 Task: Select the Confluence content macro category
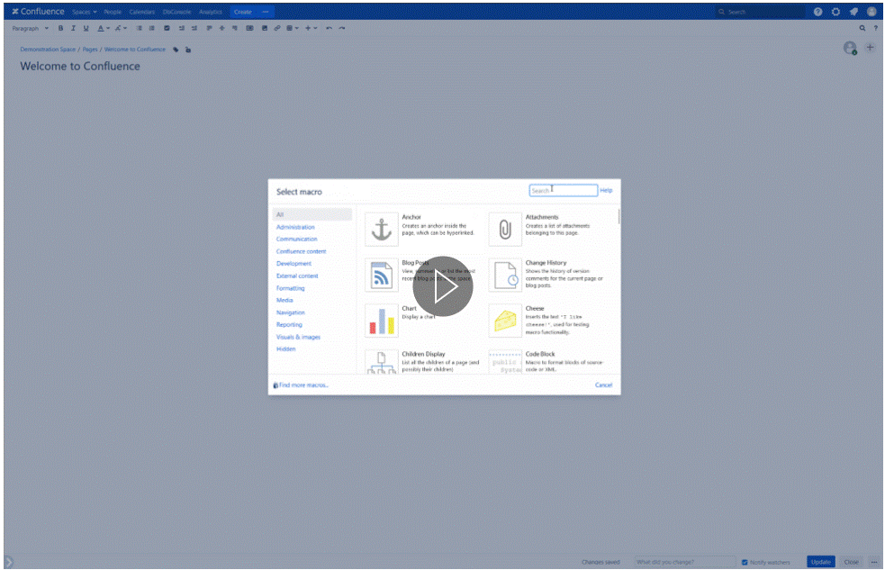[301, 251]
